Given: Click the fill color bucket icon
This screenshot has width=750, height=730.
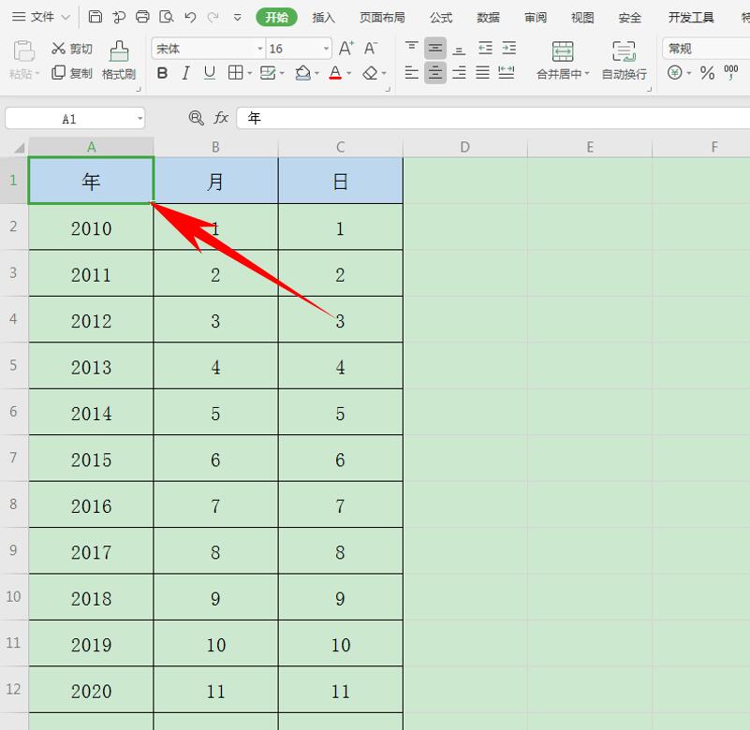Looking at the screenshot, I should point(302,73).
